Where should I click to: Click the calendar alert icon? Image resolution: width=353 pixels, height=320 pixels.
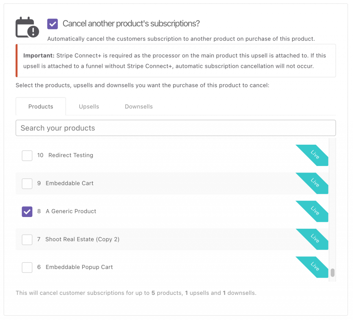(x=27, y=27)
